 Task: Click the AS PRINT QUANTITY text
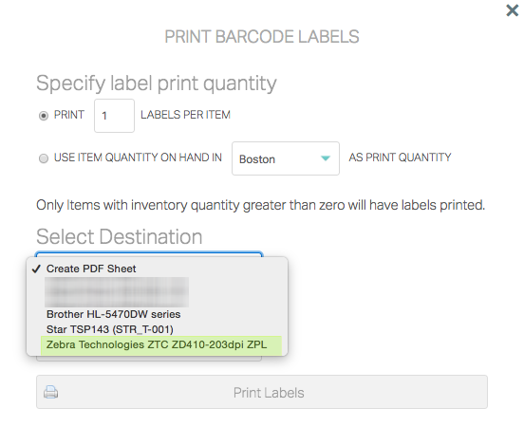click(x=400, y=158)
